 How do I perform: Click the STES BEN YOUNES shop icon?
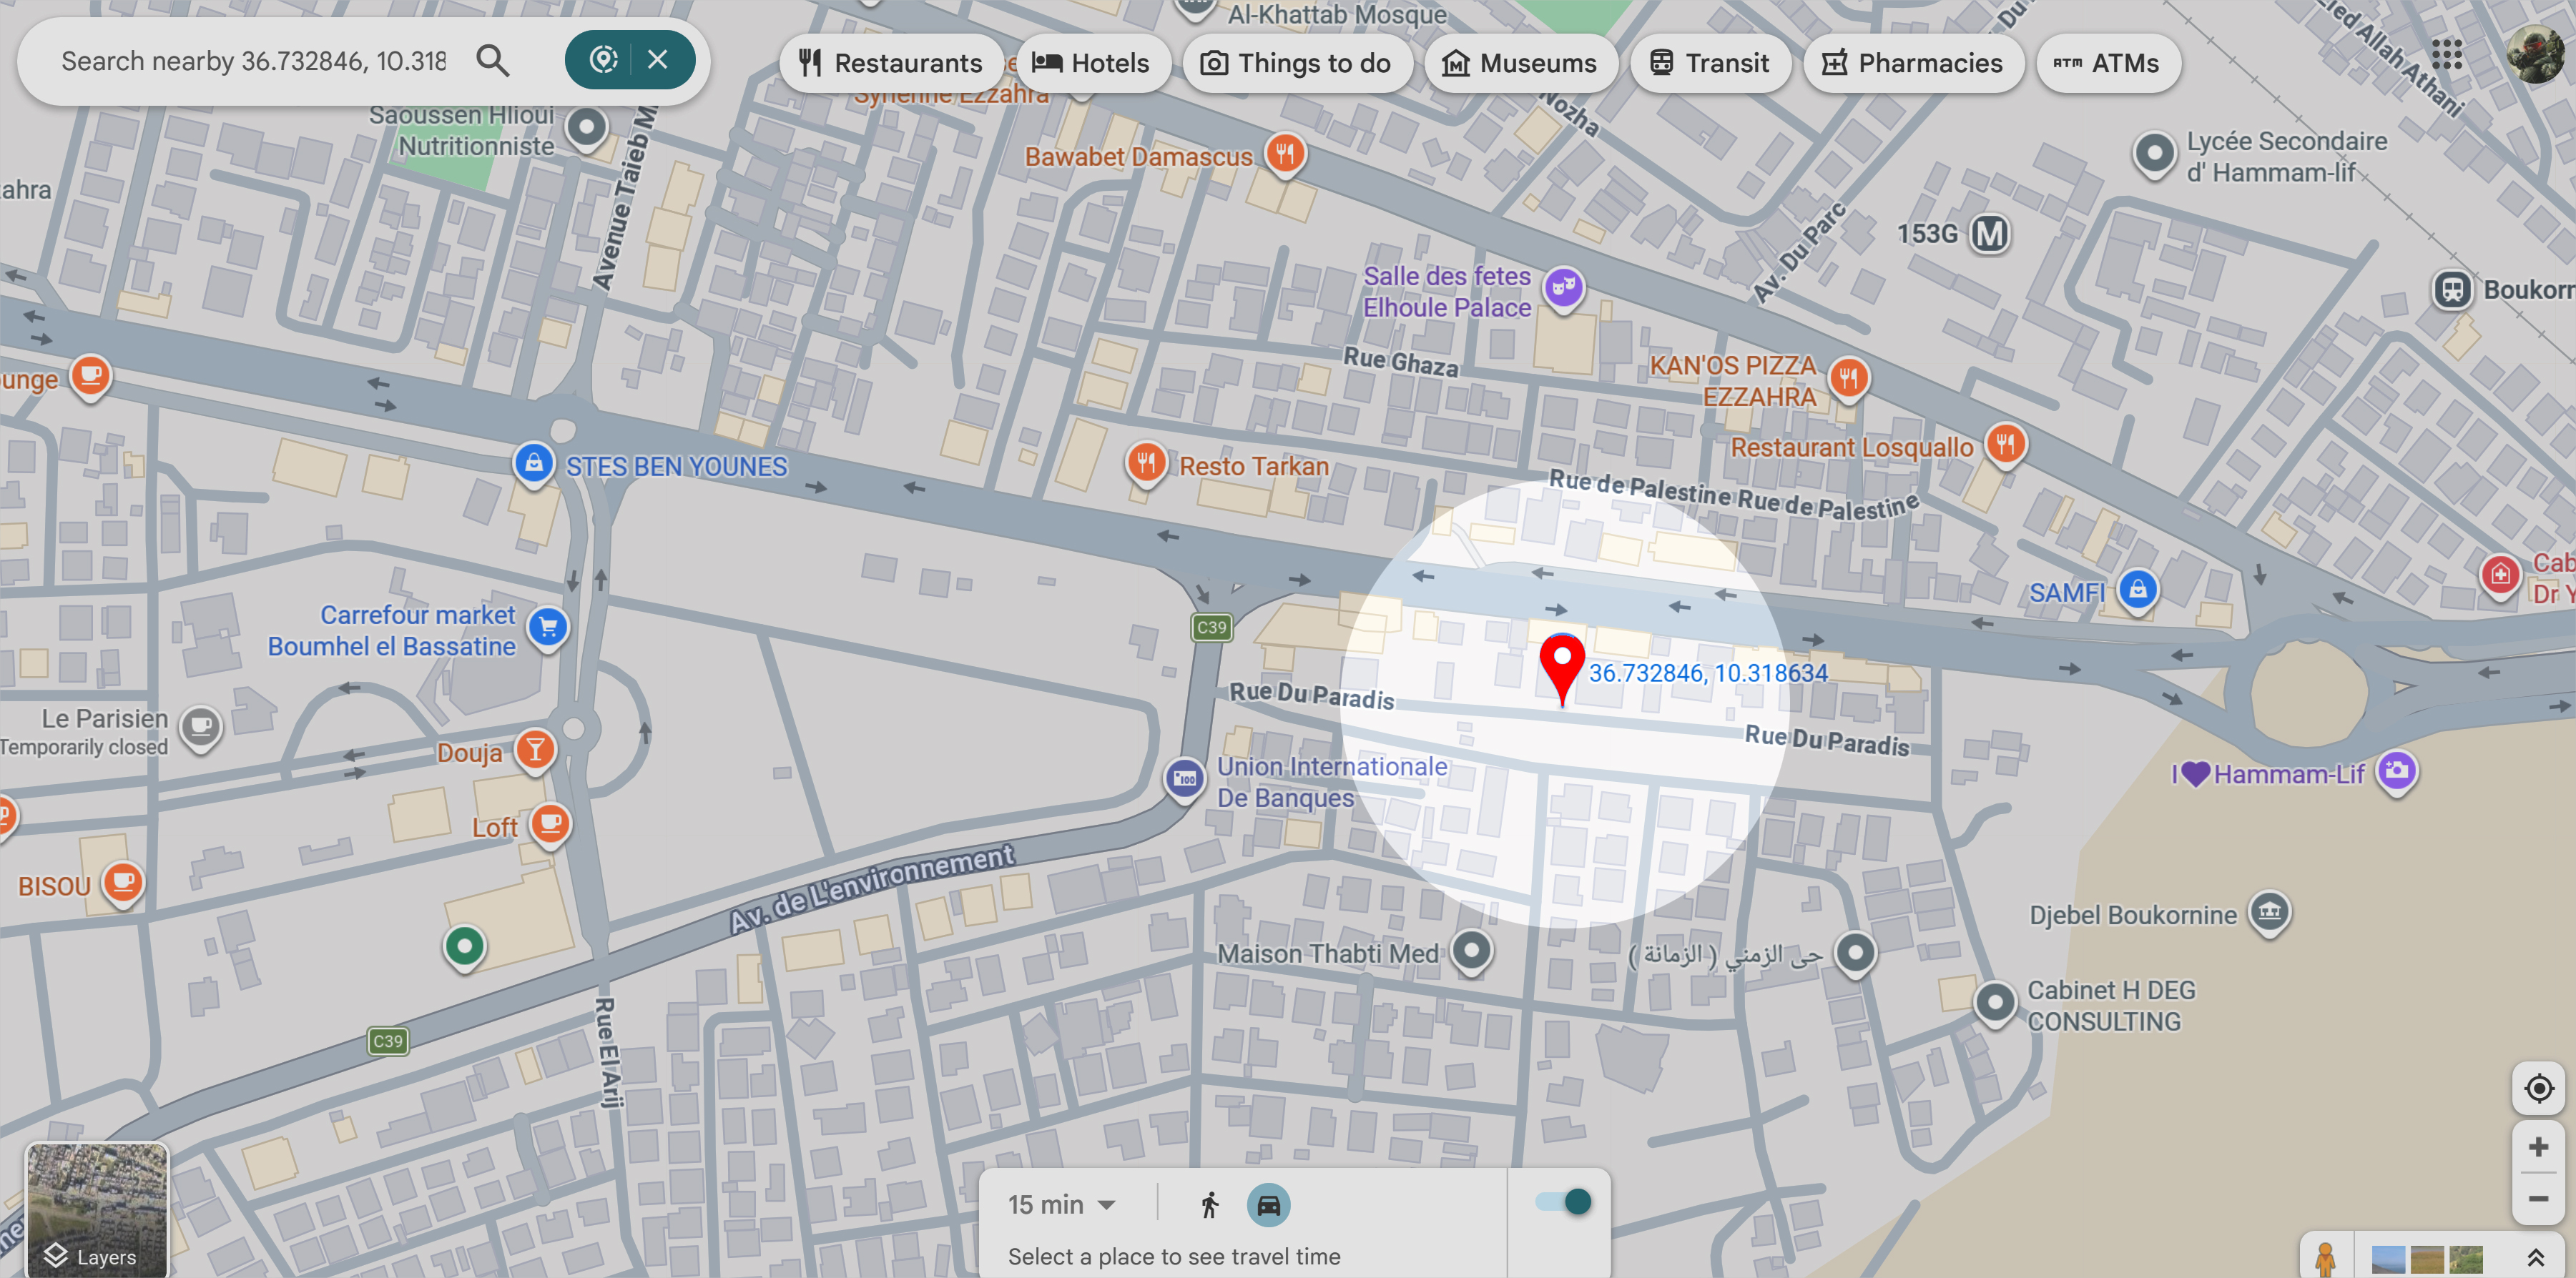(x=534, y=465)
